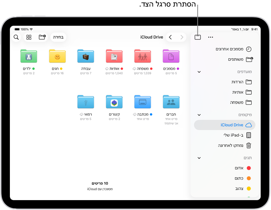Open the עבודה folder

coord(86,56)
